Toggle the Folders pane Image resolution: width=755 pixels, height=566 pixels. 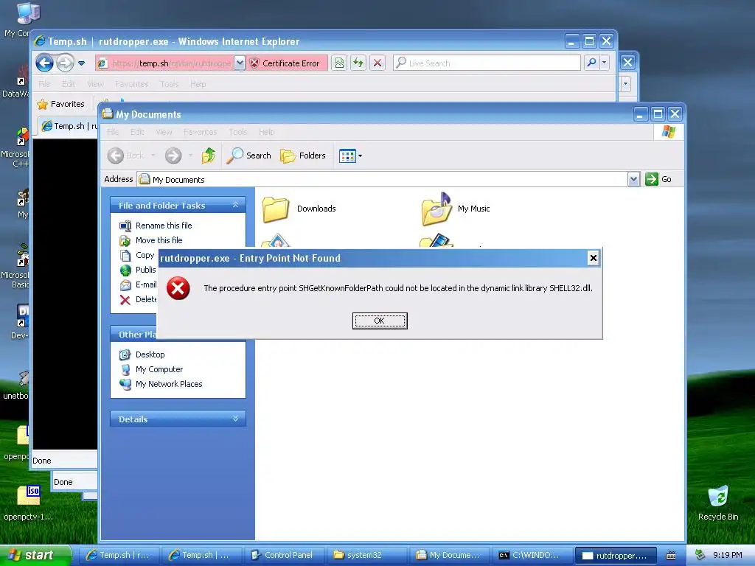point(303,156)
